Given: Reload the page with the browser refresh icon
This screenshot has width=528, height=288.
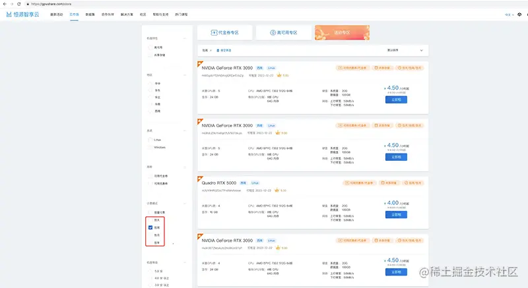Looking at the screenshot, I should pyautogui.click(x=19, y=4).
